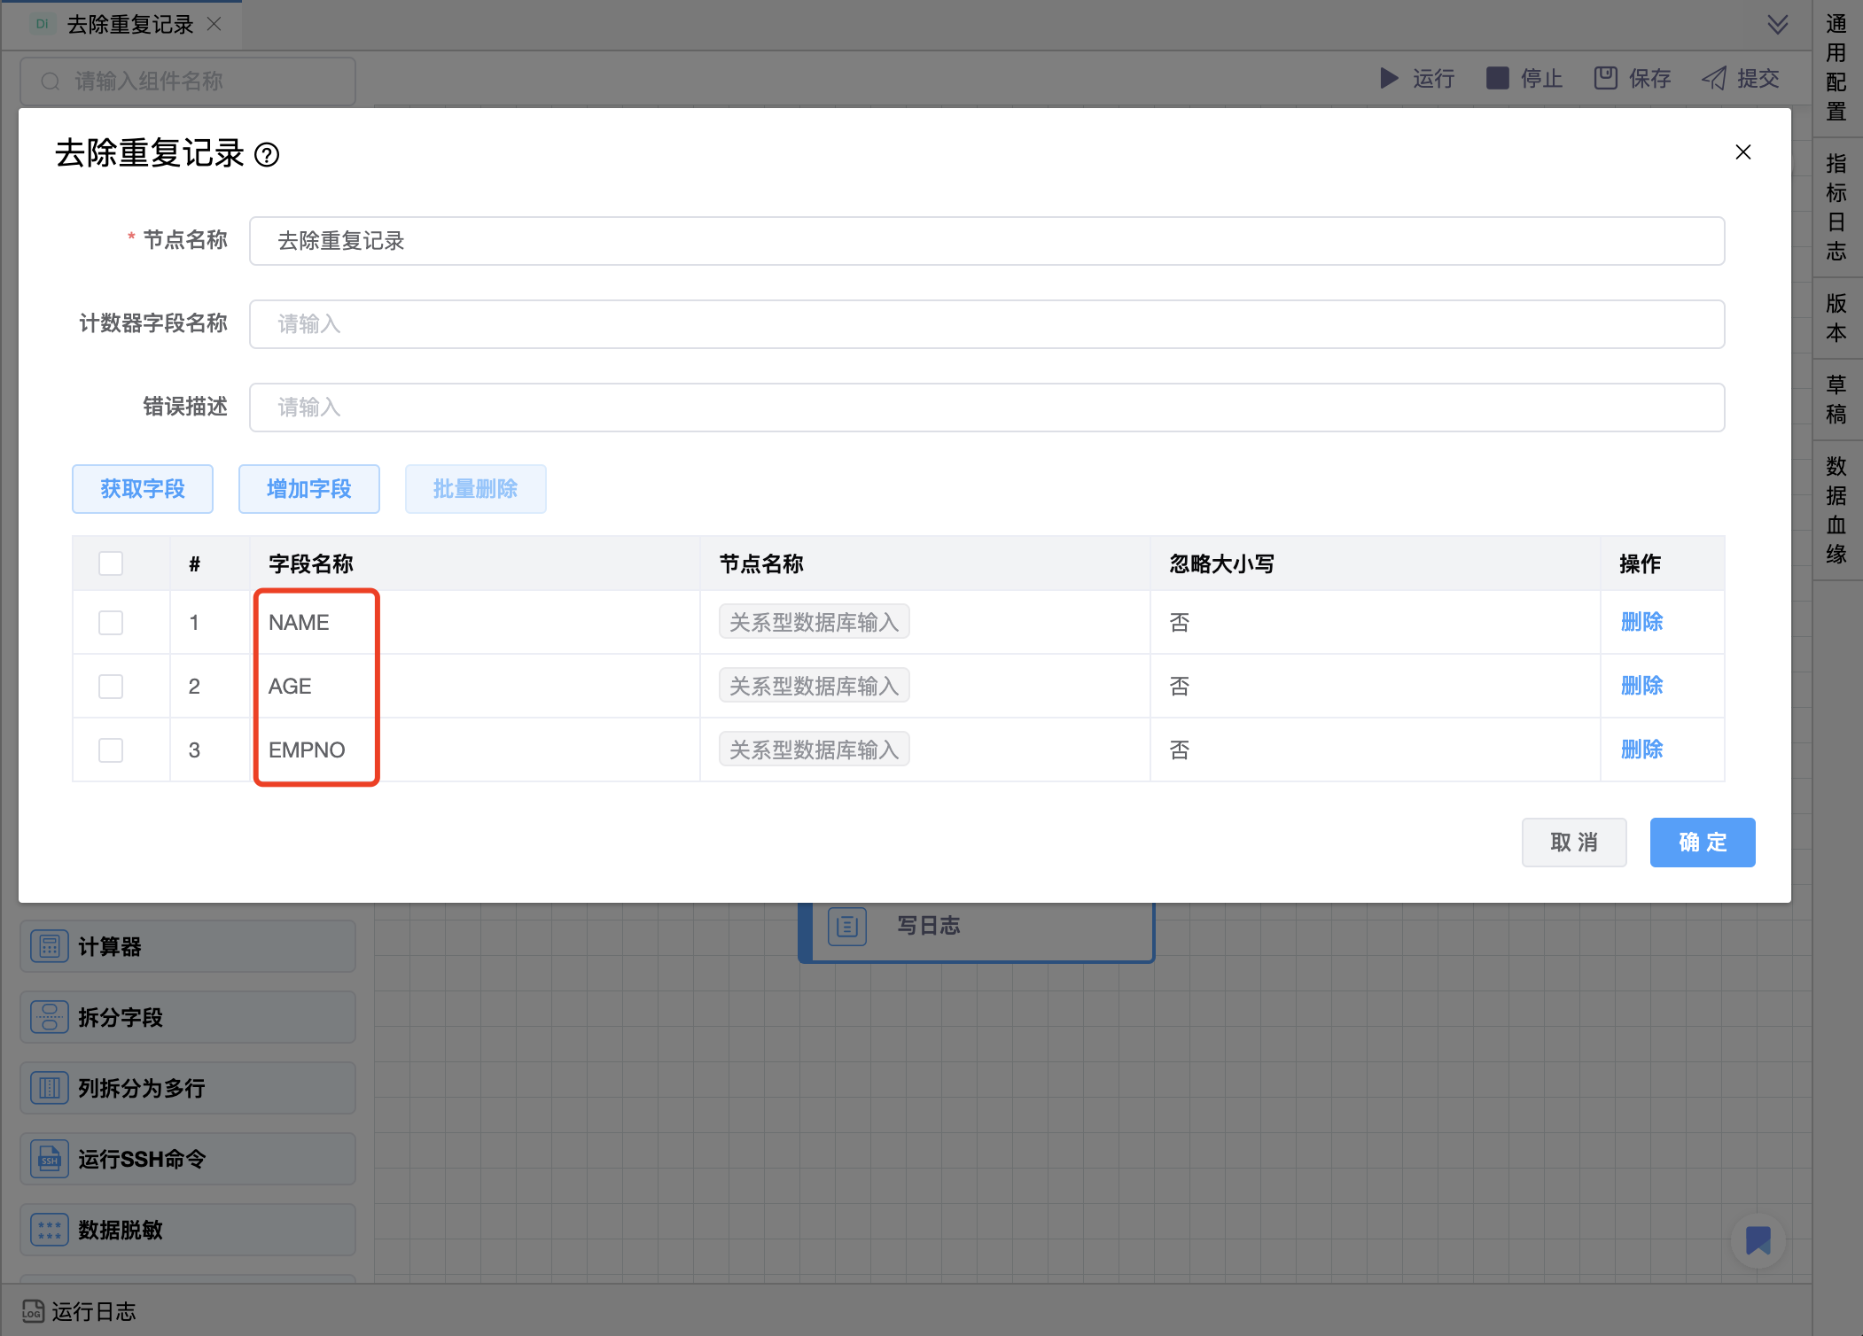Click the Save (保存) disk icon
The image size is (1863, 1336).
point(1605,78)
